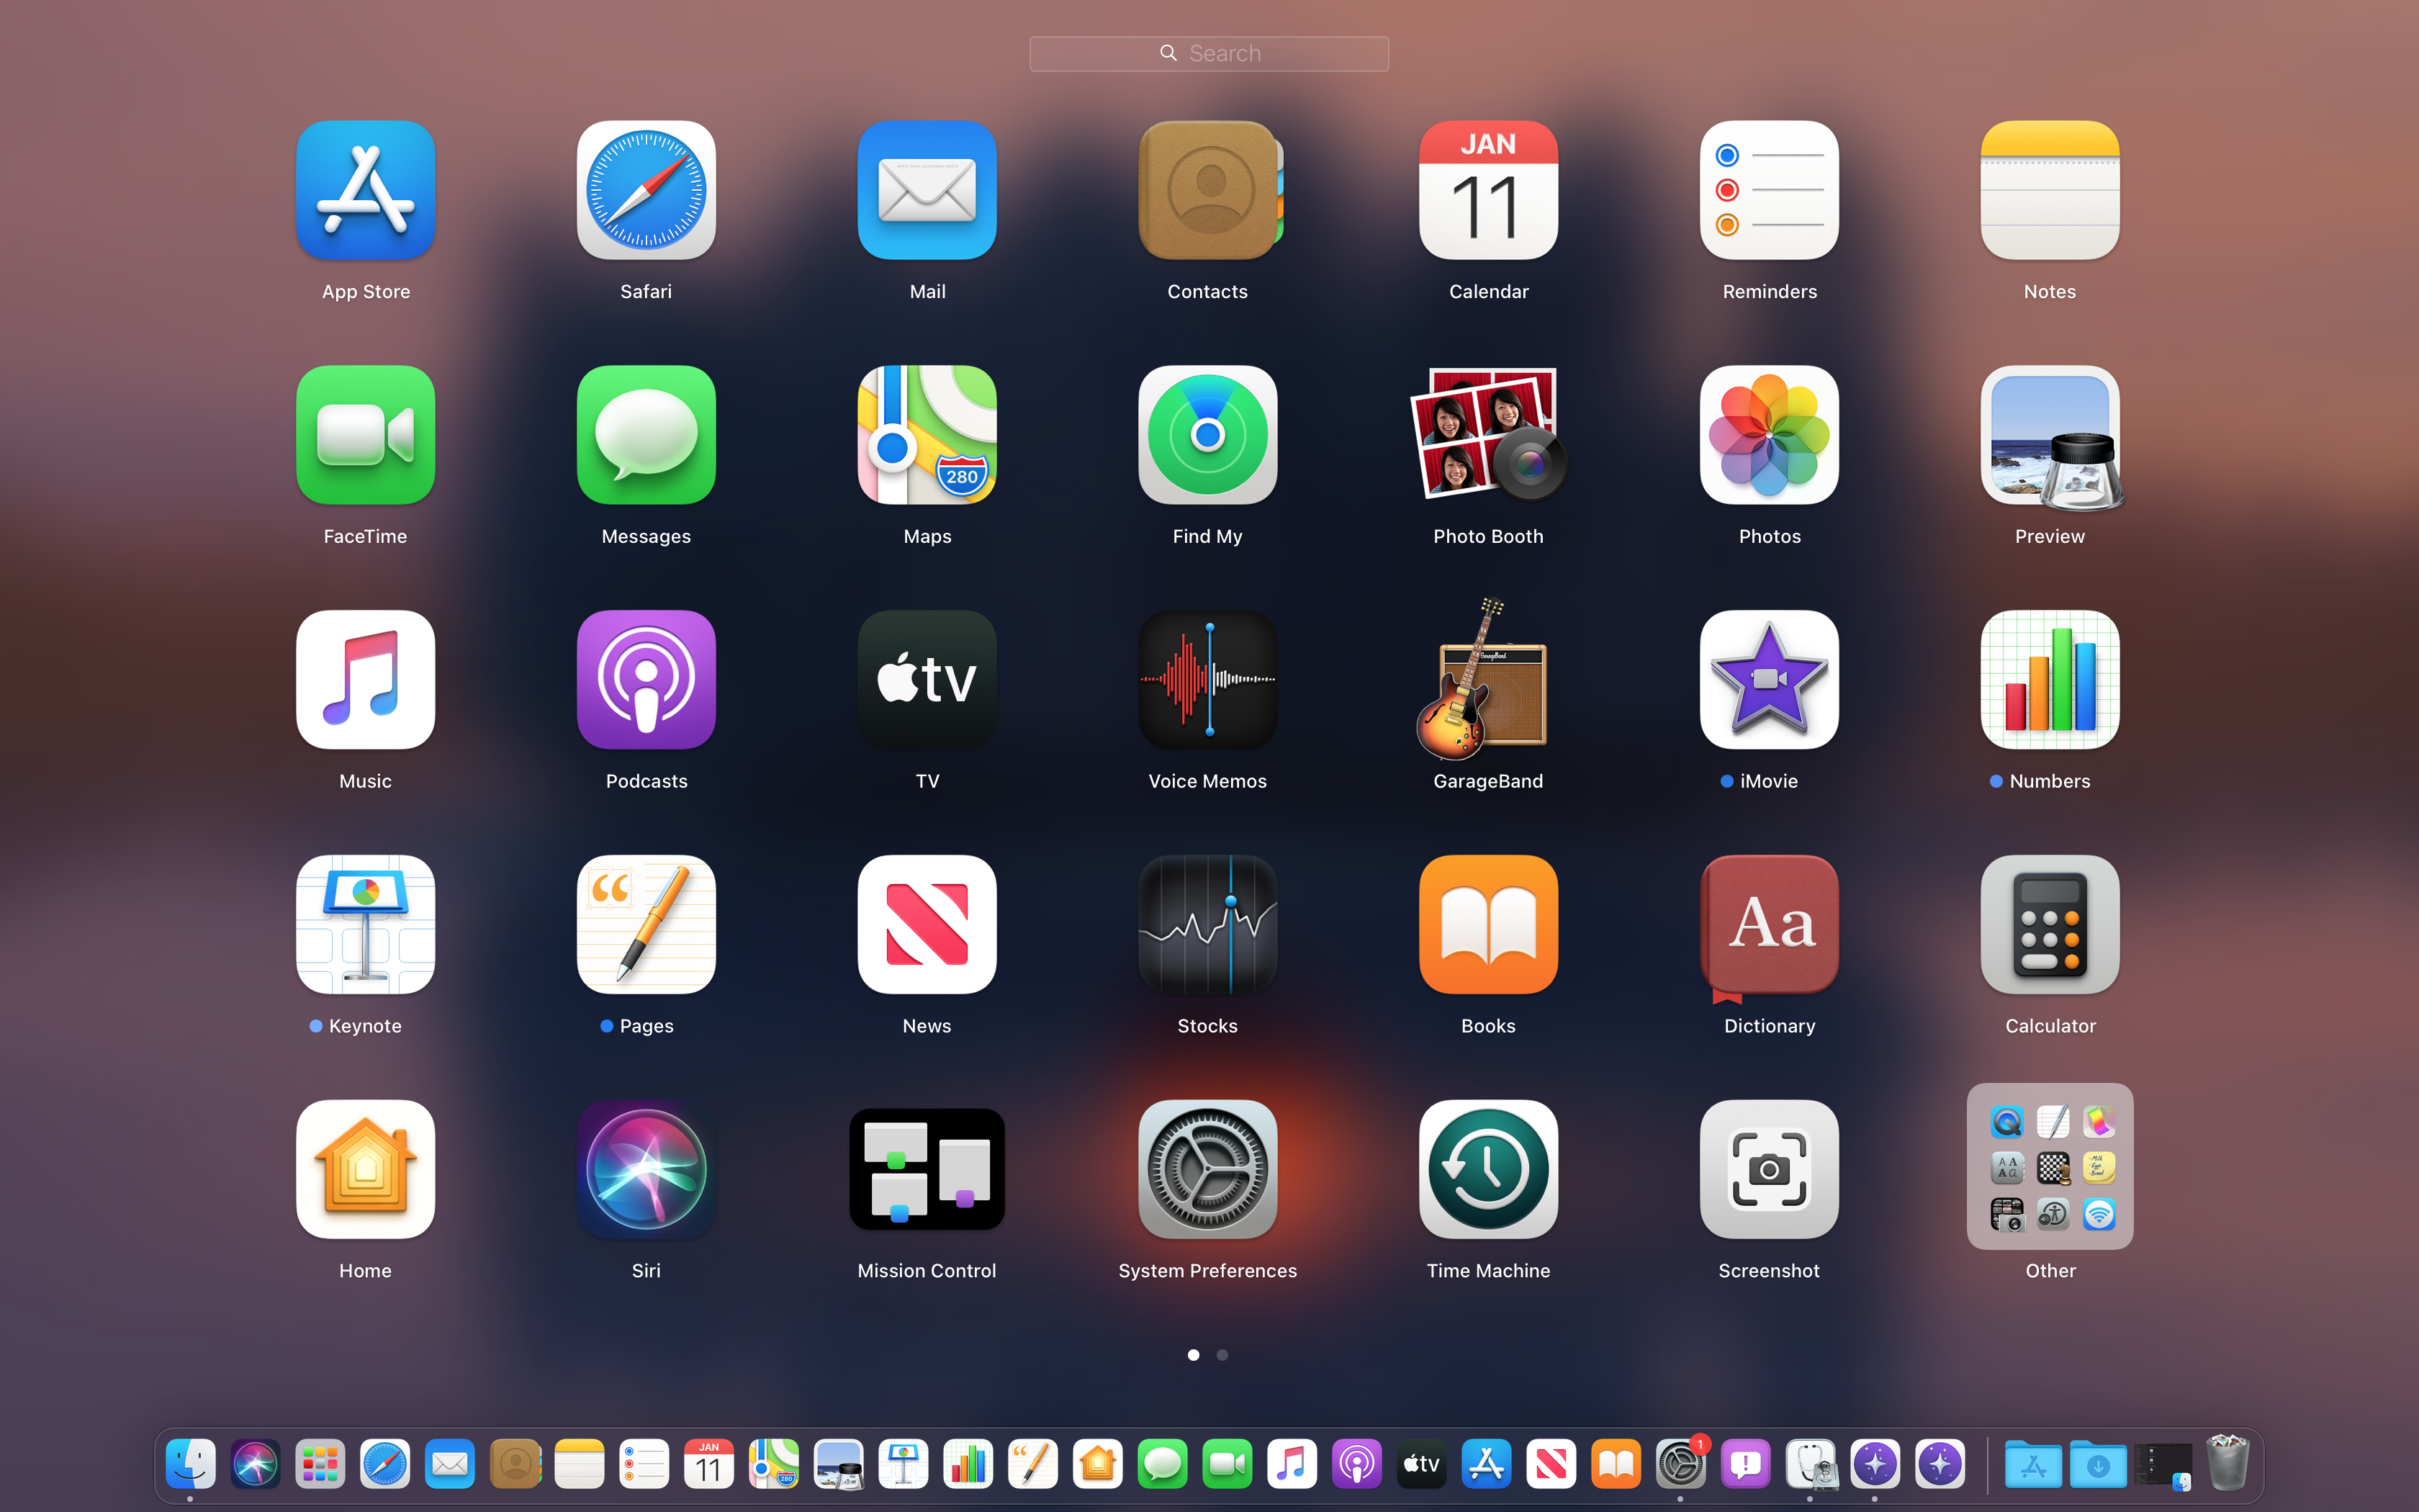This screenshot has height=1512, width=2419.
Task: Launch the Dictionary app
Action: (x=1768, y=924)
